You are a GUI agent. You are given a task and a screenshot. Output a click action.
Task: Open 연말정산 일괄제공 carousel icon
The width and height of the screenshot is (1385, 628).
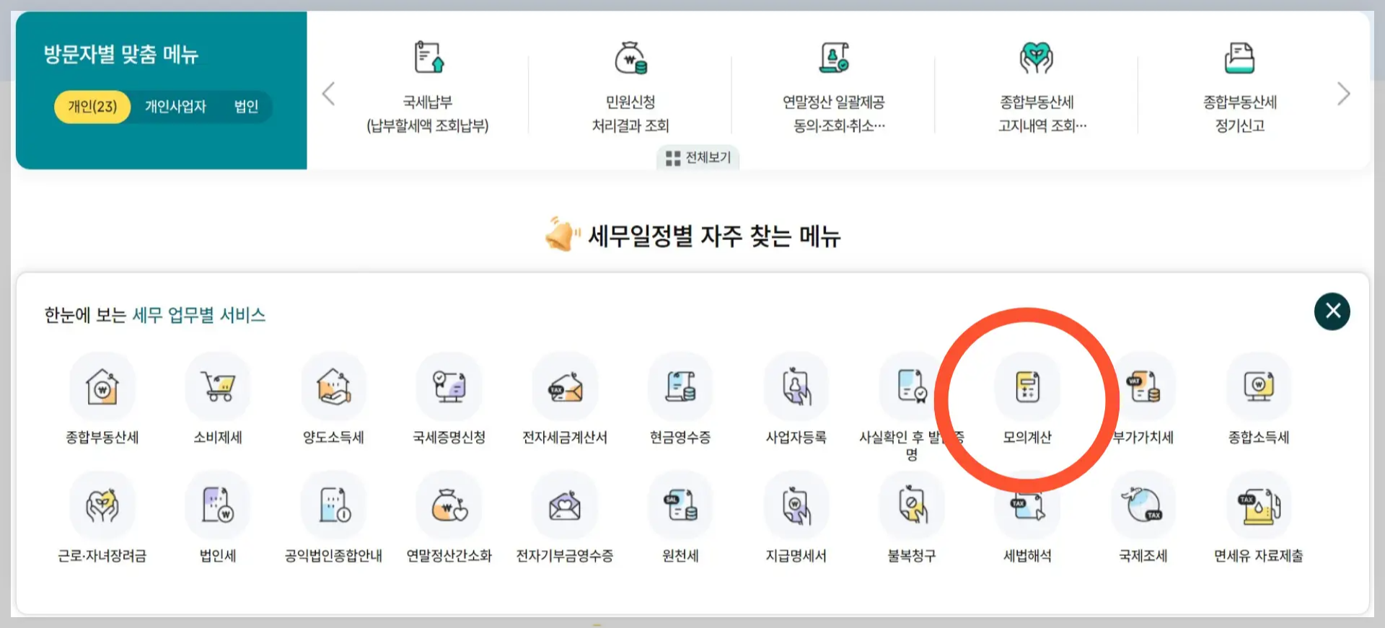click(x=835, y=58)
